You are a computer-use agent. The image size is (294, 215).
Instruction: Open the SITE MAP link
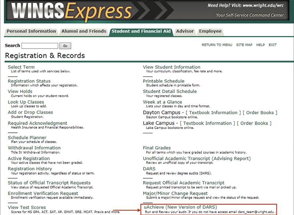[x=244, y=45]
